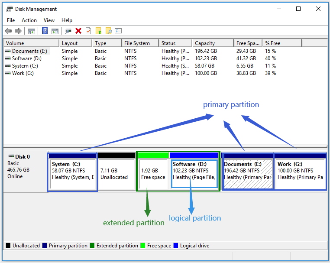Click the 100.00 GB capacity cell in list
This screenshot has height=263, width=330.
206,73
